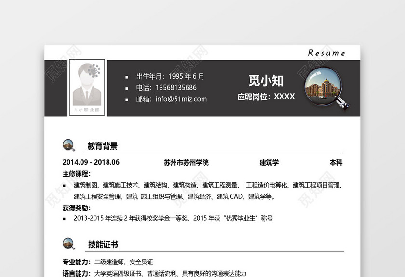This screenshot has height=277, width=405.
Task: Select the 主修课程： label
Action: coord(77,174)
